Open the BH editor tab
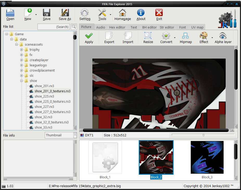This screenshot has width=241, height=190. pyautogui.click(x=149, y=27)
